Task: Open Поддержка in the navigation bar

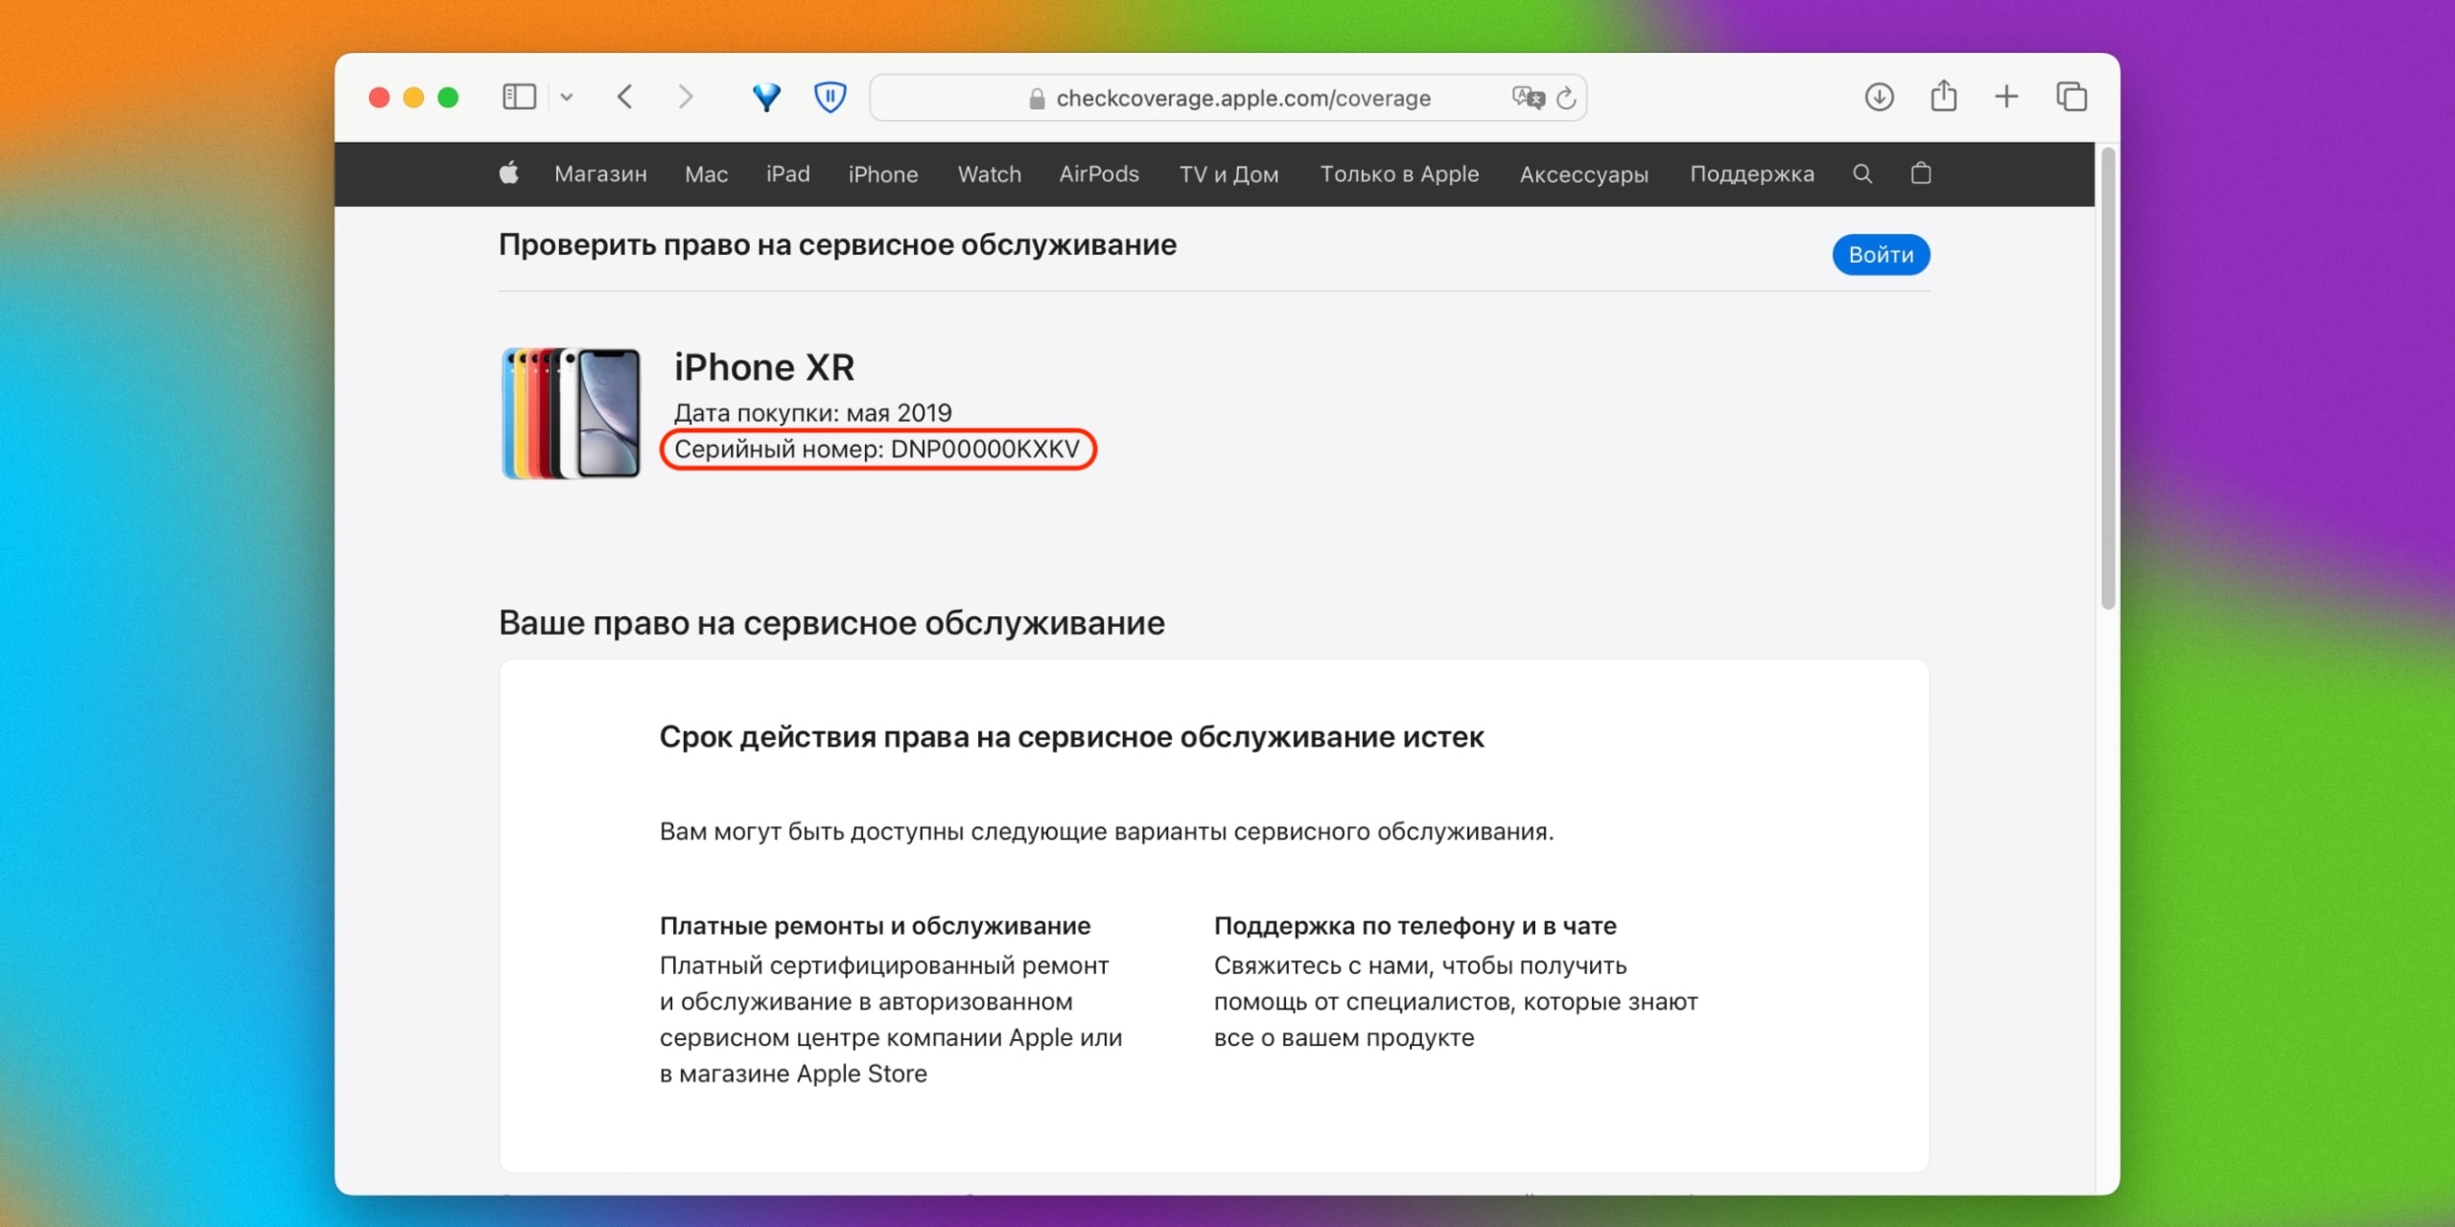Action: pos(1751,174)
